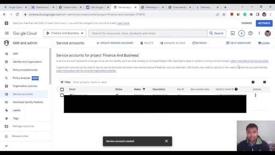The image size is (275, 155).
Task: Go back with the browser back arrow
Action: click(4, 14)
